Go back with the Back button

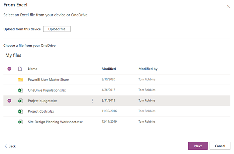[10, 146]
